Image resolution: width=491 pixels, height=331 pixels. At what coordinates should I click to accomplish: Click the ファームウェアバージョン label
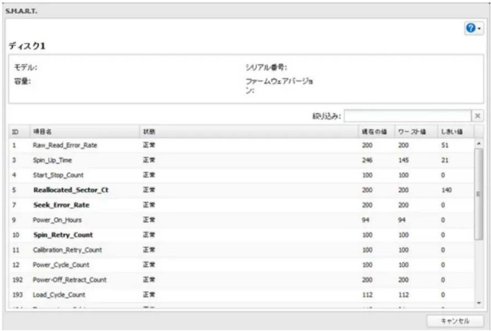[279, 86]
